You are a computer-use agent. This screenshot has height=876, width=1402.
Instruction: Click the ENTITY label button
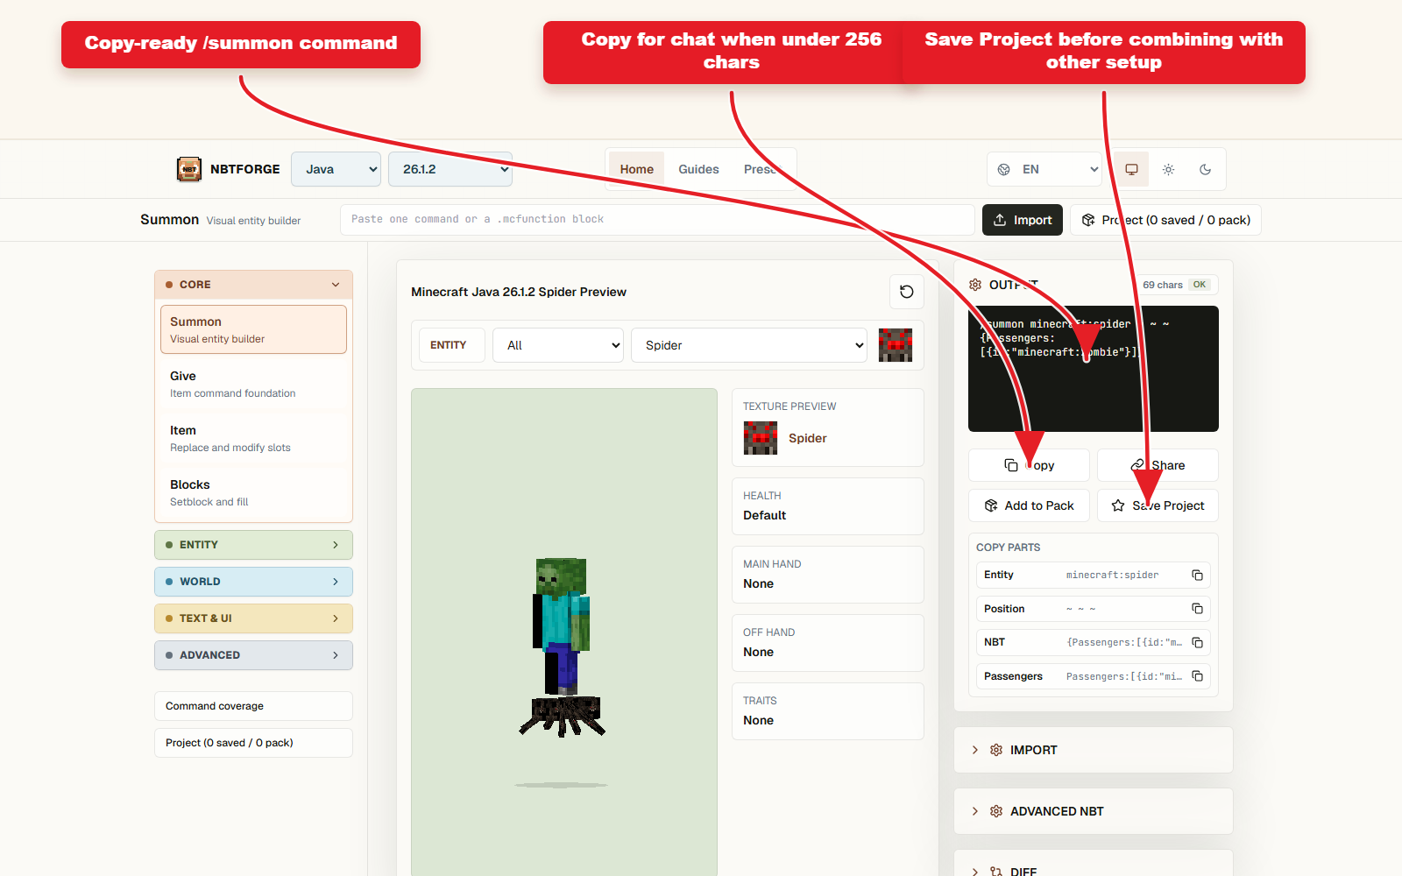452,345
